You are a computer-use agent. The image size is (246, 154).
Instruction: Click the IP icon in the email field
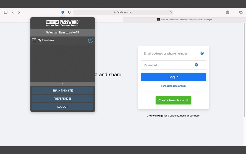coord(202,53)
